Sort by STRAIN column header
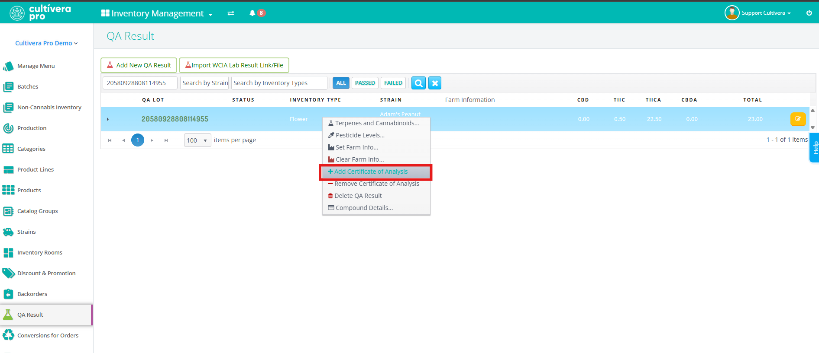This screenshot has width=819, height=353. coord(391,100)
